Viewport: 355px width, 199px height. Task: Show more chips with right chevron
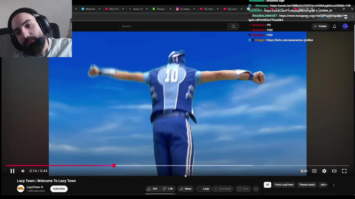[333, 185]
